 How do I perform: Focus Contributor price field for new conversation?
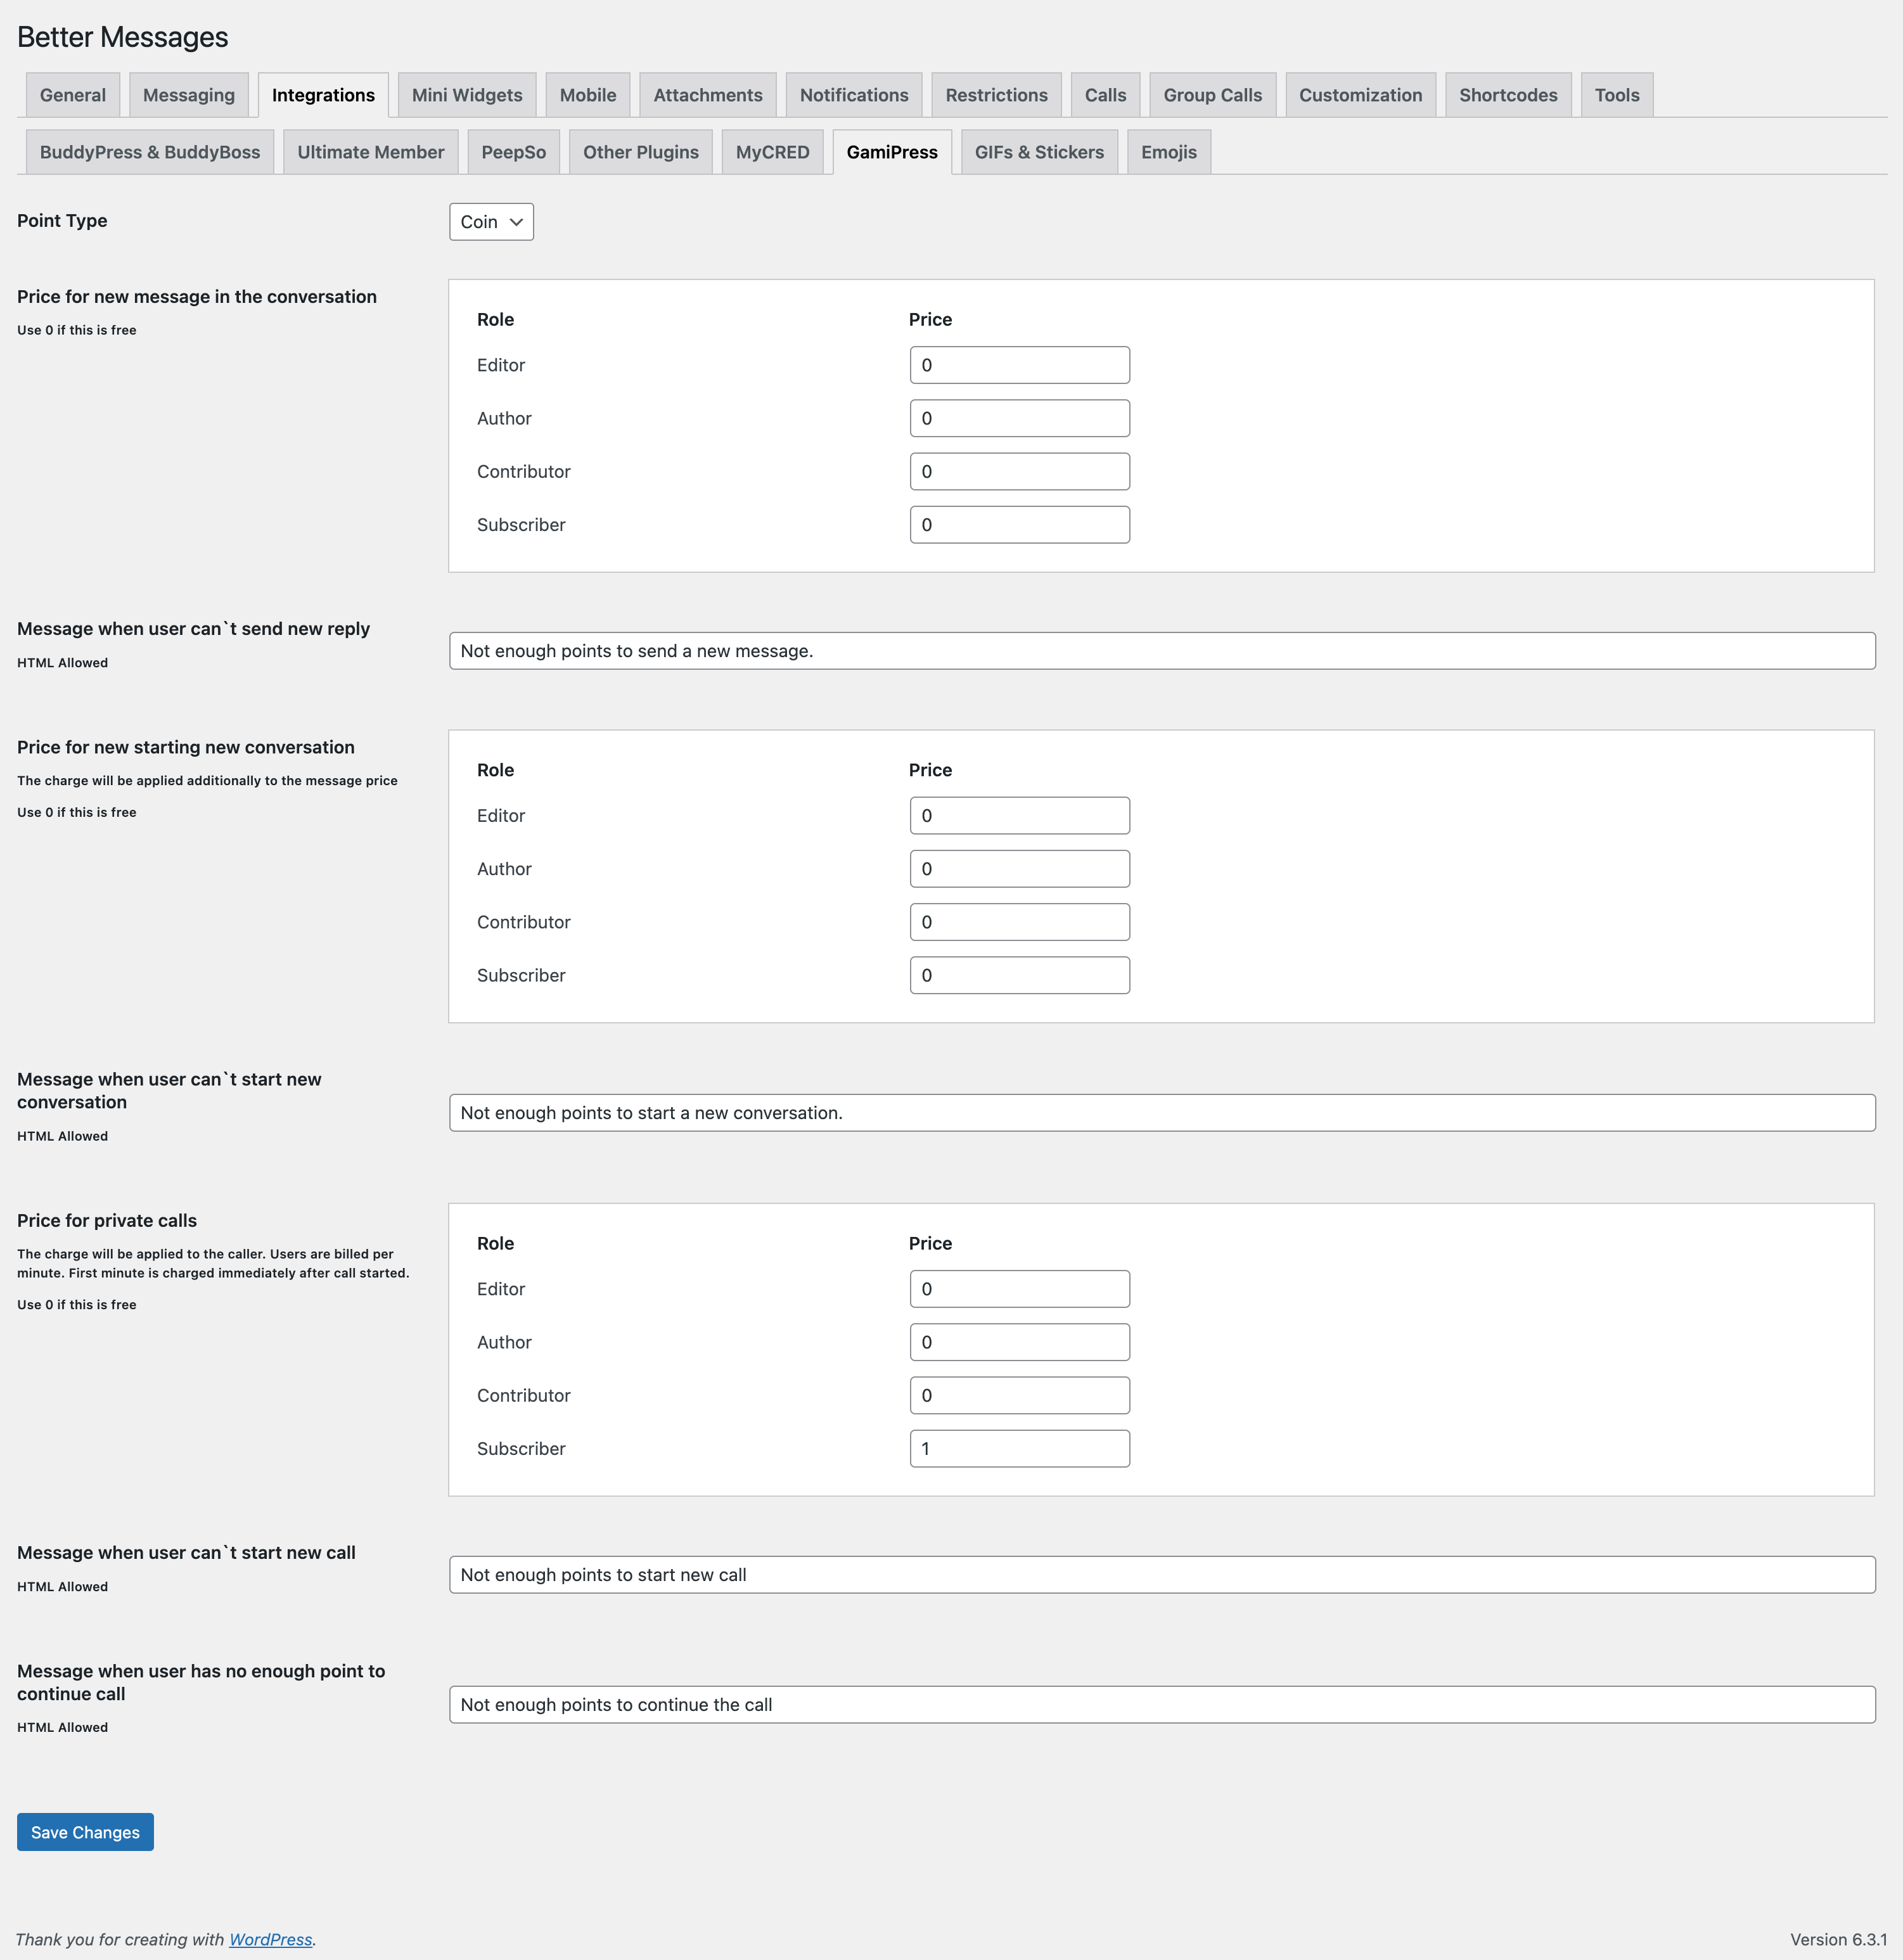click(1020, 922)
